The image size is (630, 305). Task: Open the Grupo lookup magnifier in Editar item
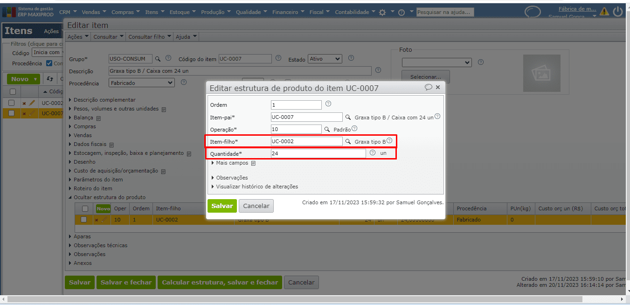[158, 59]
